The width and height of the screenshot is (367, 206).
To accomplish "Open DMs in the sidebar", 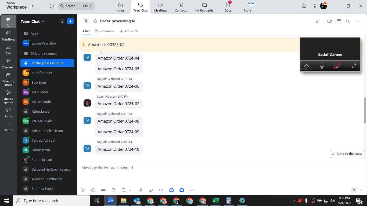I will pos(8,50).
